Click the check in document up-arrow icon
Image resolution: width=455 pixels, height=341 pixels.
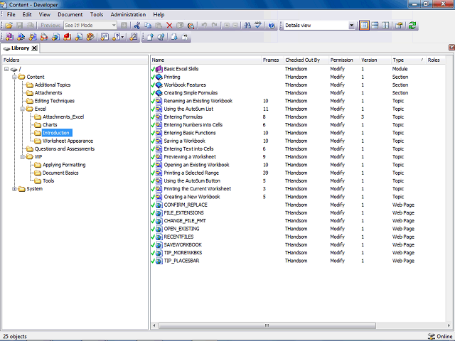pyautogui.click(x=150, y=37)
